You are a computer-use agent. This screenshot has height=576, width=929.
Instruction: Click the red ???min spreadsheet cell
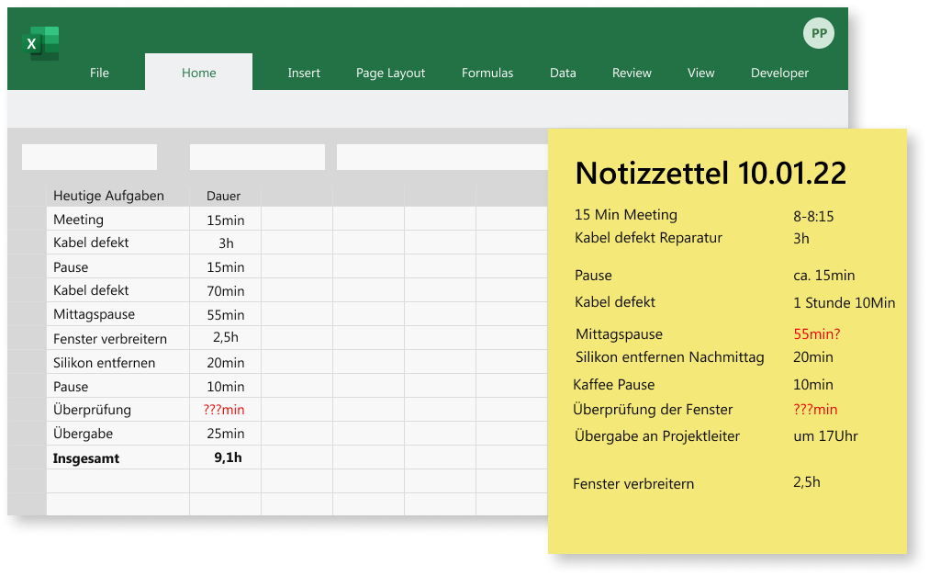(225, 410)
